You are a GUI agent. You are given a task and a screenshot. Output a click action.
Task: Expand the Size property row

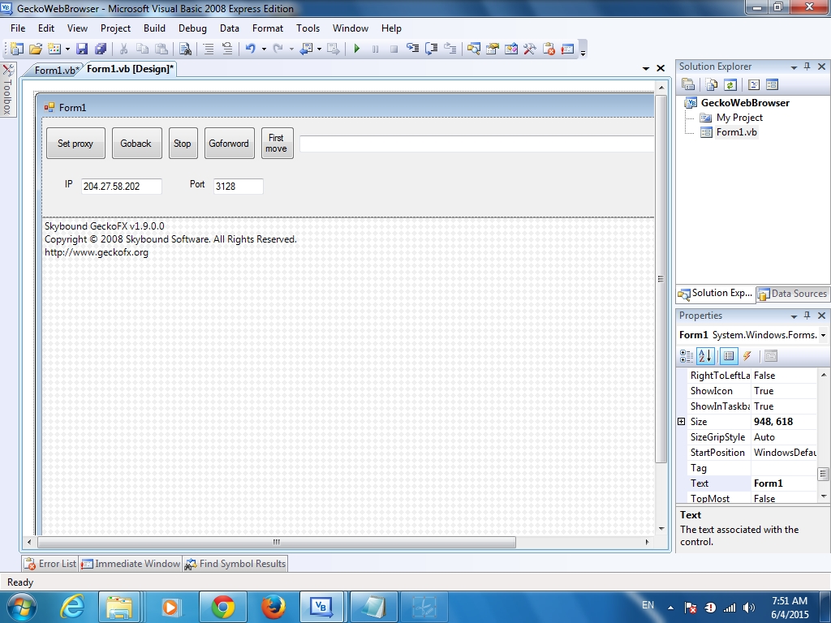[x=682, y=421]
